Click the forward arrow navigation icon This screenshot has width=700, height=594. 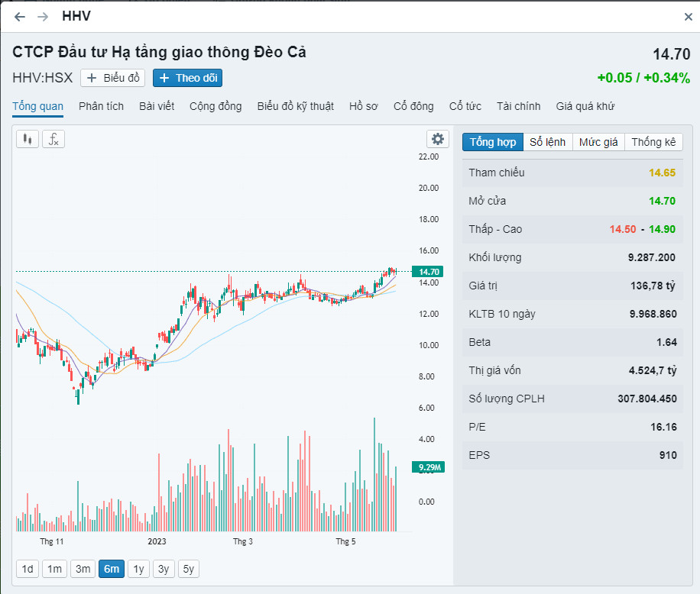pos(43,17)
